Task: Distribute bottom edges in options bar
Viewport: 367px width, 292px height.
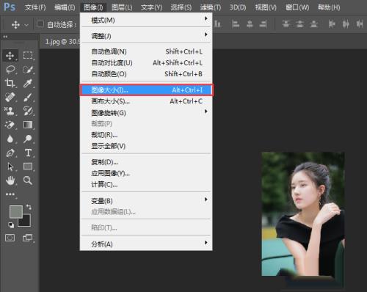Action: 314,24
